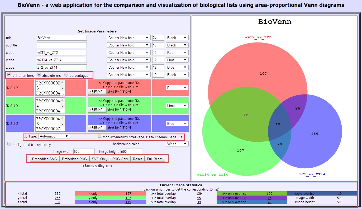The width and height of the screenshot is (362, 209).
Task: Click the empty subtitle text field
Action: [x=62, y=45]
